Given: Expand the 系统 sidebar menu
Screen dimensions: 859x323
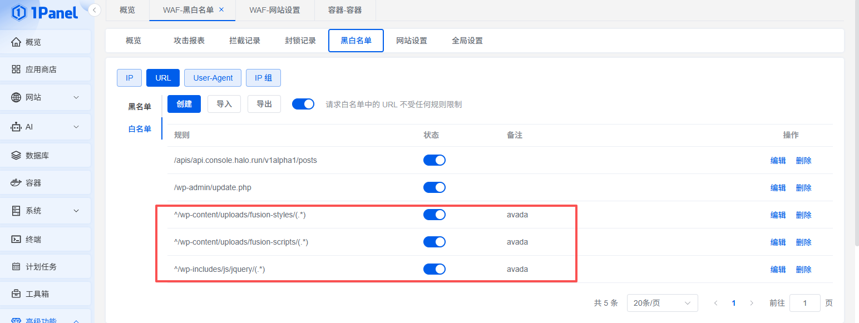Looking at the screenshot, I should (76, 211).
